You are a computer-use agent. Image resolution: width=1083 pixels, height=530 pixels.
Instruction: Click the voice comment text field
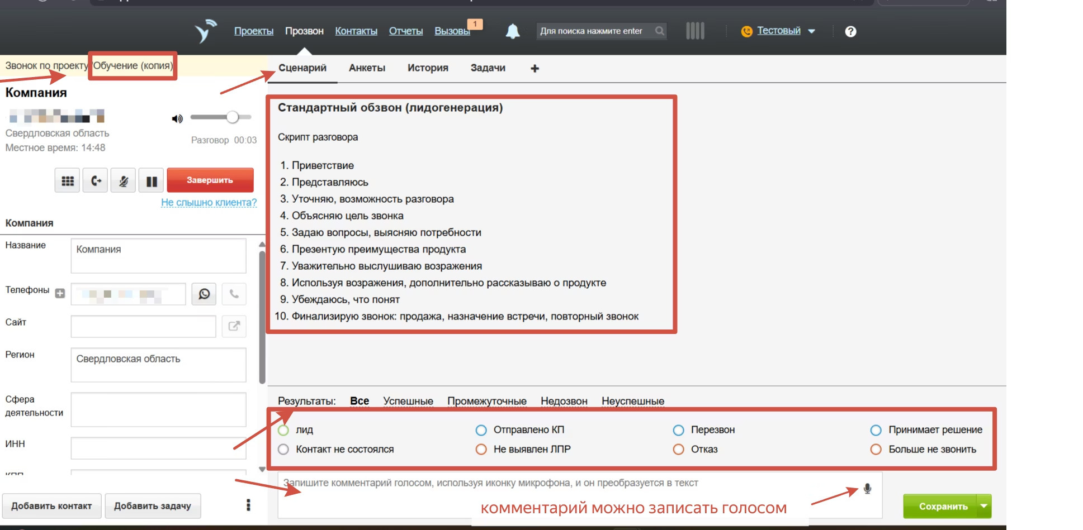coord(580,495)
